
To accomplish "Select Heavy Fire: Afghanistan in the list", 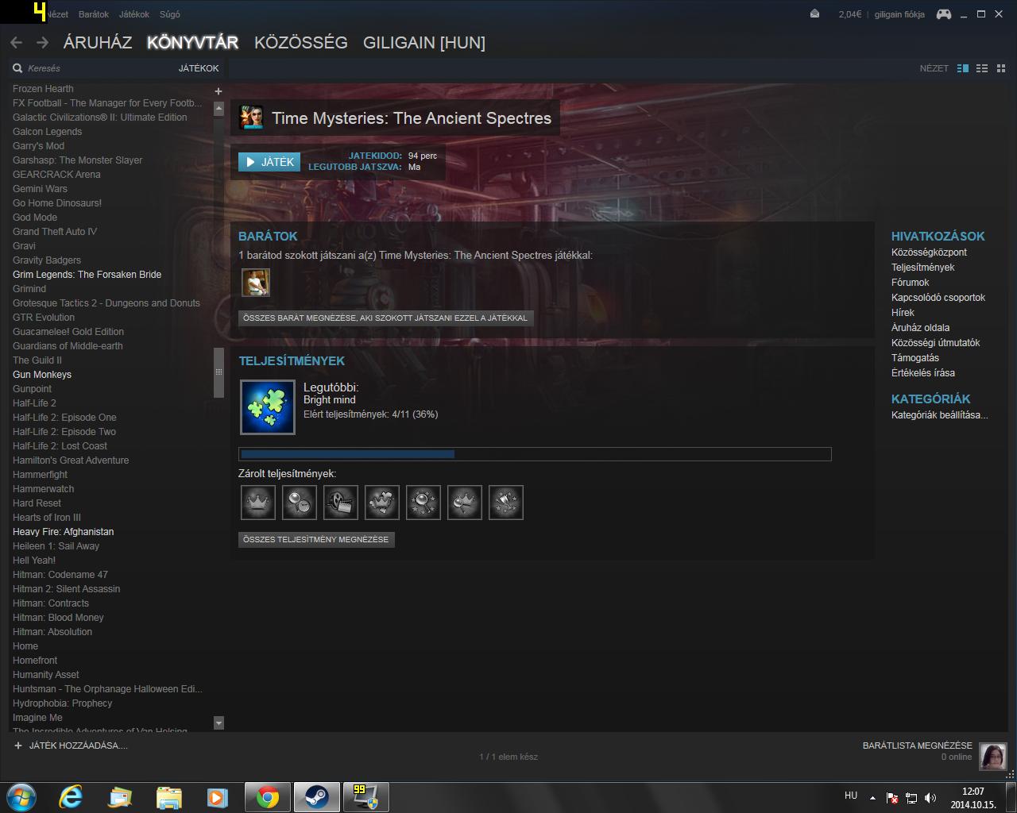I will (x=63, y=532).
